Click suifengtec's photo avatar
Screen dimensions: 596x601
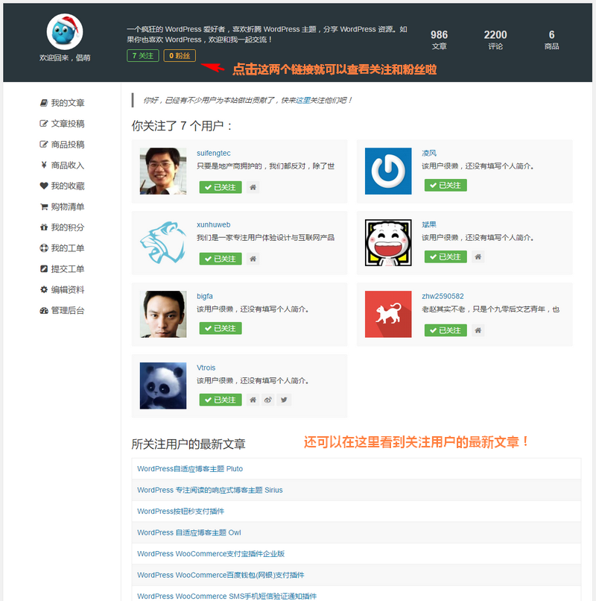[163, 171]
